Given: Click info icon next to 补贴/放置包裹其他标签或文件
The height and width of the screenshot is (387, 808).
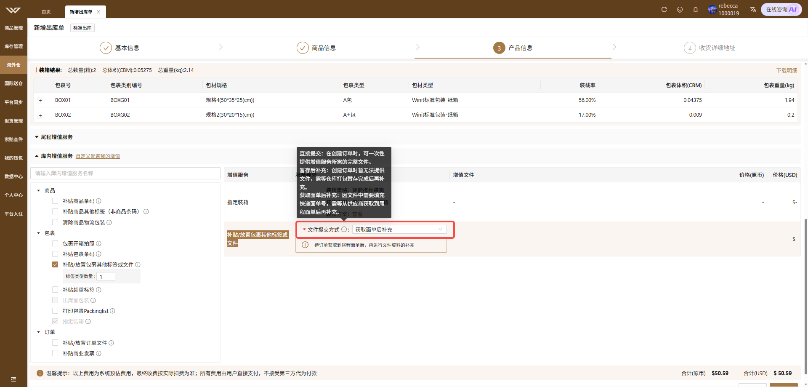Looking at the screenshot, I should (x=138, y=264).
